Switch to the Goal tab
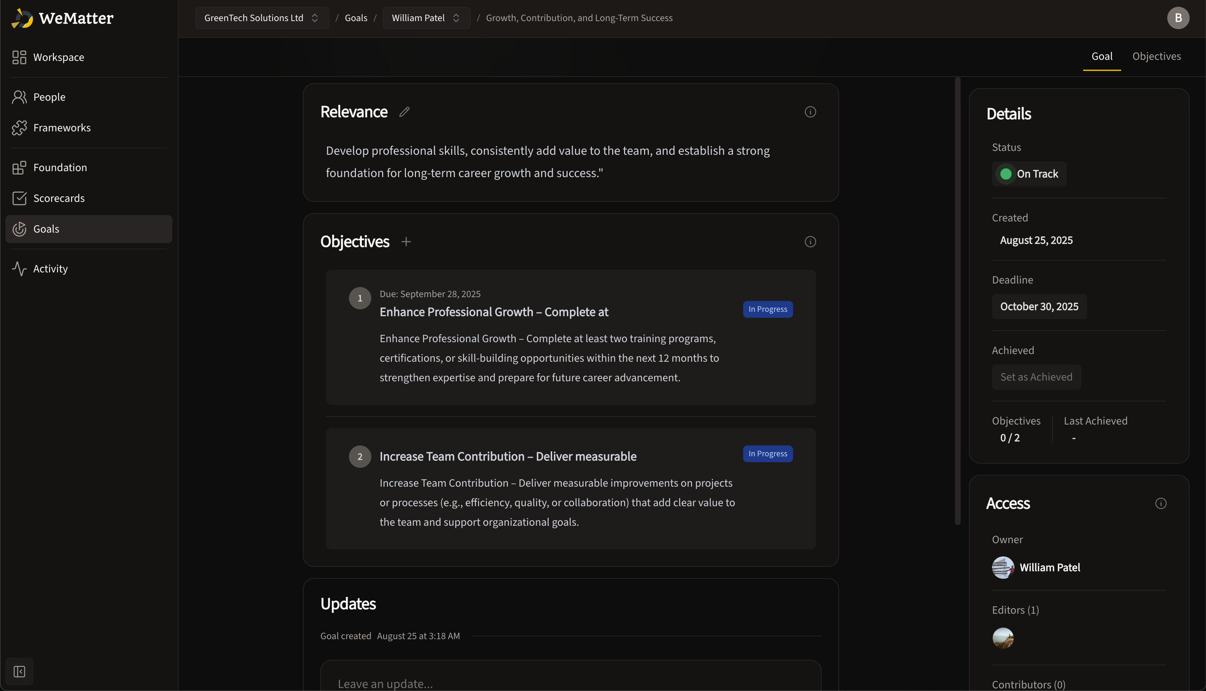This screenshot has height=691, width=1206. pyautogui.click(x=1102, y=57)
